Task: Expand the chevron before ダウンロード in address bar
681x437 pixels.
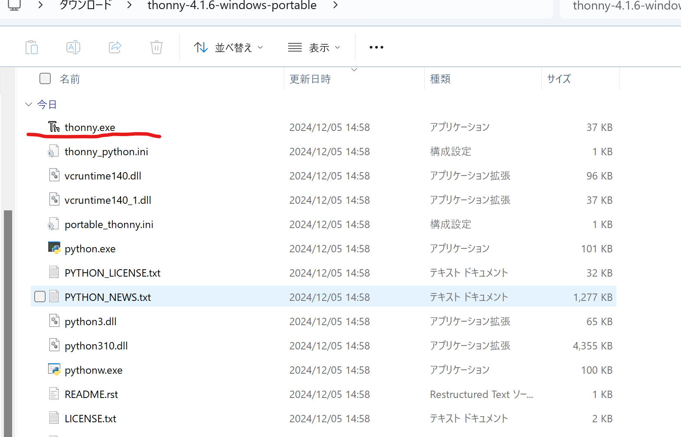Action: click(x=40, y=5)
